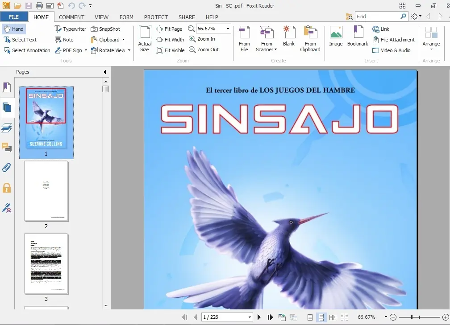
Task: Switch to the COMMENT tab
Action: 71,17
